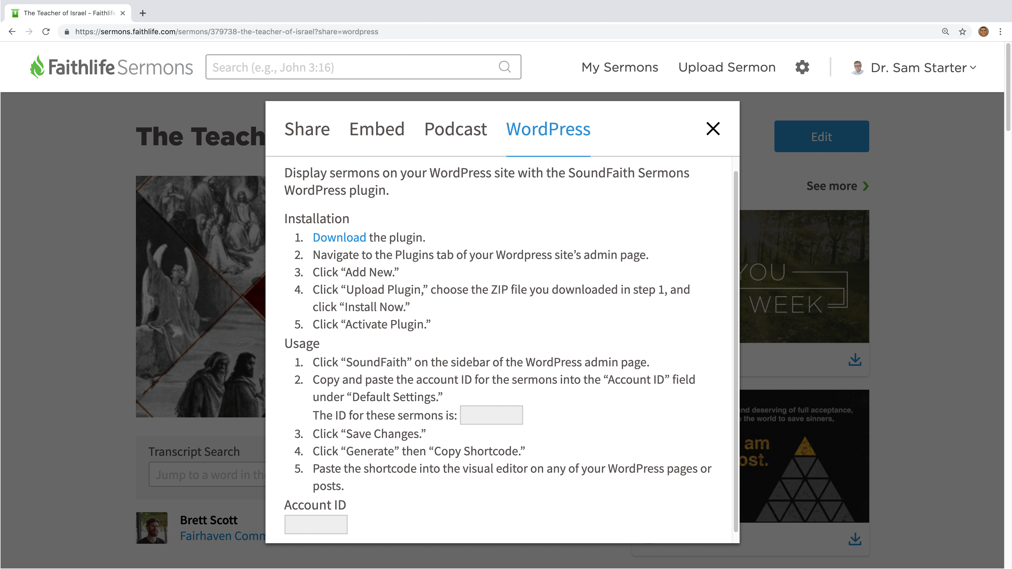
Task: Focus the sermon search box
Action: (x=363, y=67)
